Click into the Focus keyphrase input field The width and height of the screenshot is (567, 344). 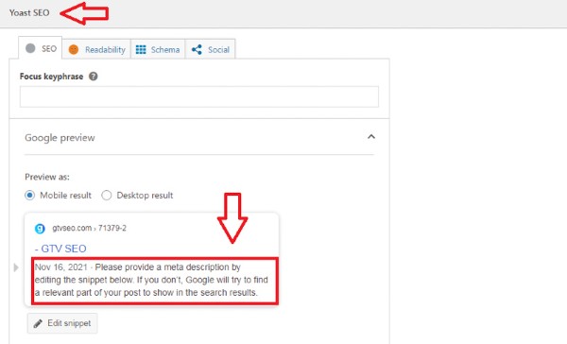(x=199, y=96)
